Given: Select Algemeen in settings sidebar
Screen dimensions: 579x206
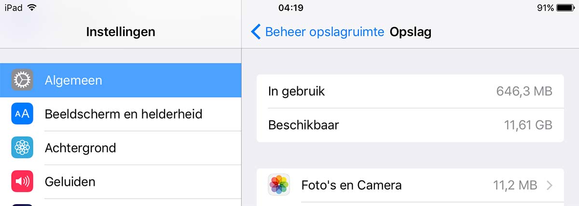Looking at the screenshot, I should pos(121,80).
